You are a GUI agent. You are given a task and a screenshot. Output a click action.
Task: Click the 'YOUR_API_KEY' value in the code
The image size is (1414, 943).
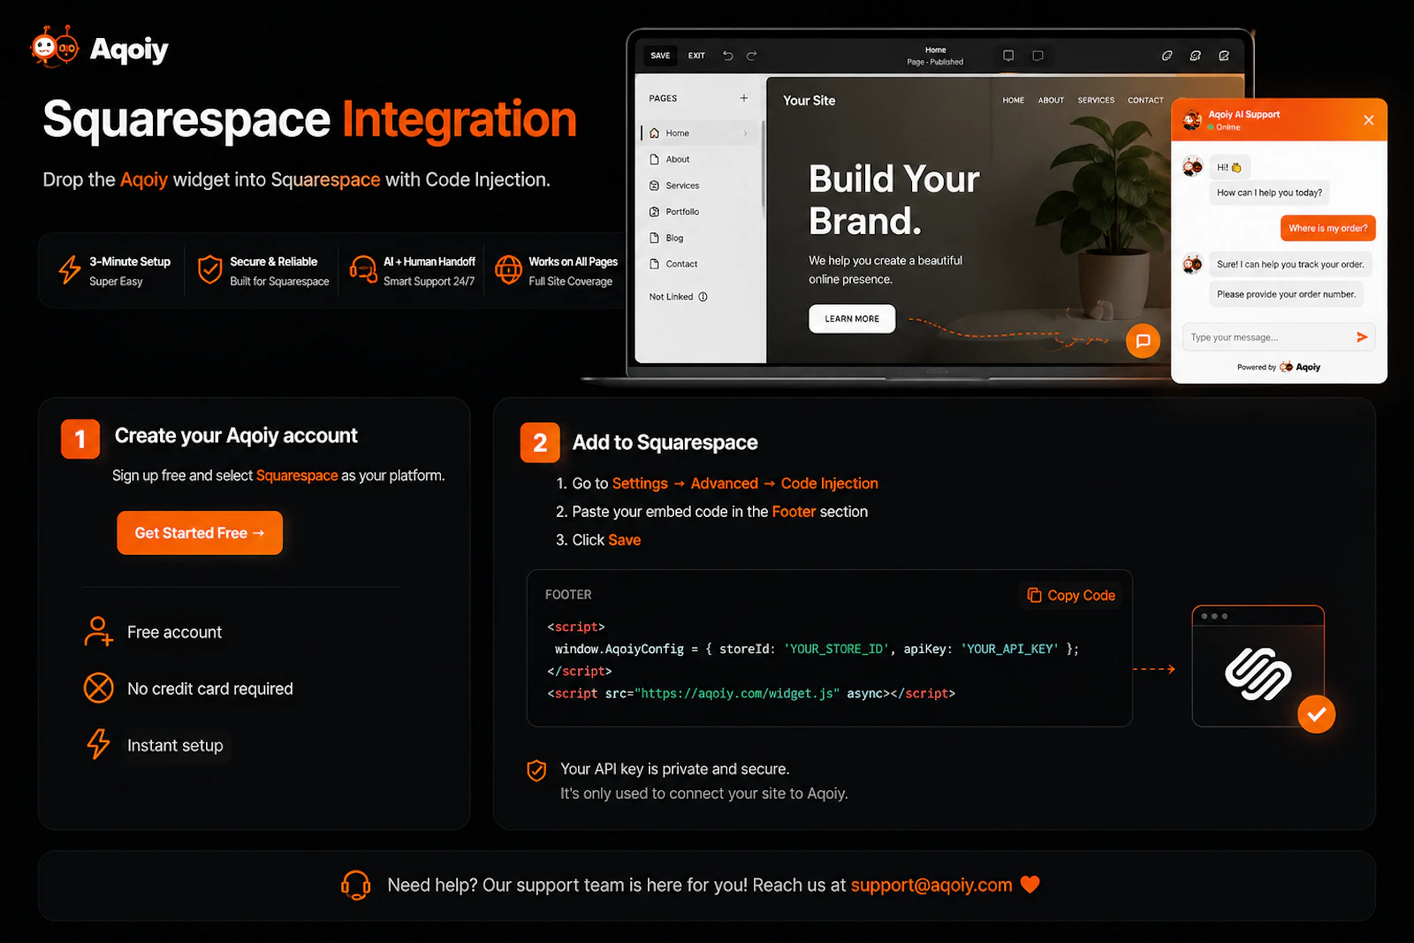point(1009,649)
